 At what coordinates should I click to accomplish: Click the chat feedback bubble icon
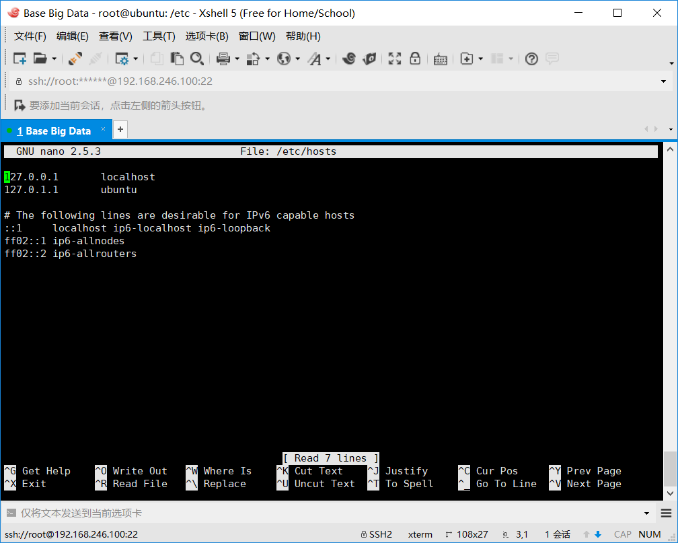(552, 59)
